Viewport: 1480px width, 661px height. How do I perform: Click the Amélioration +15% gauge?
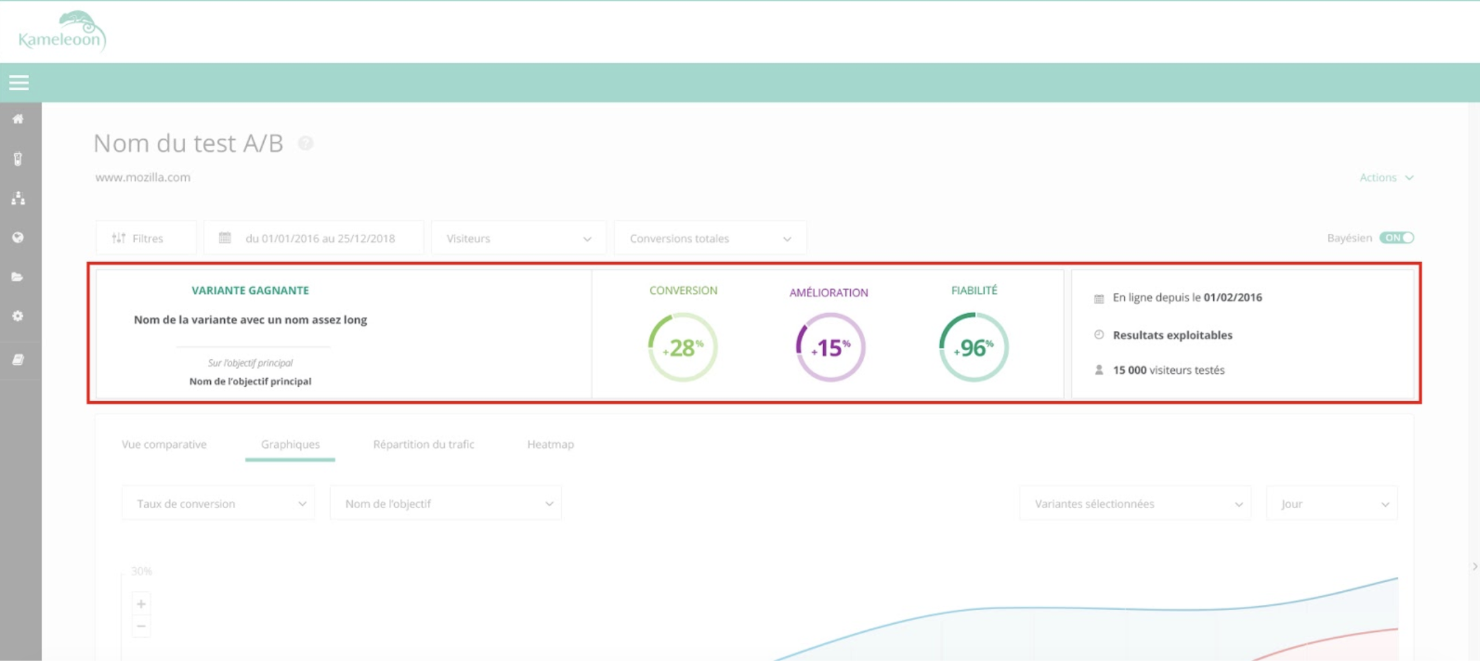(x=830, y=347)
